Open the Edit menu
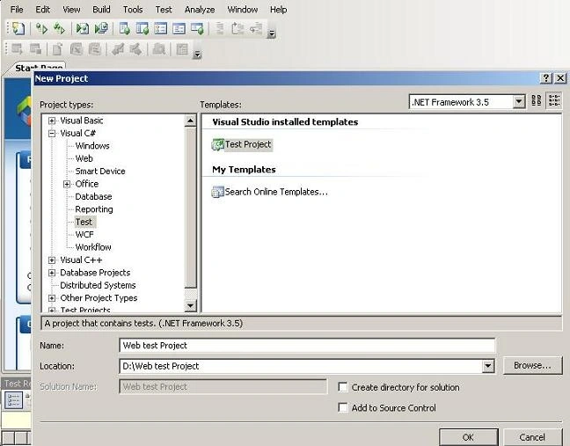 (42, 10)
